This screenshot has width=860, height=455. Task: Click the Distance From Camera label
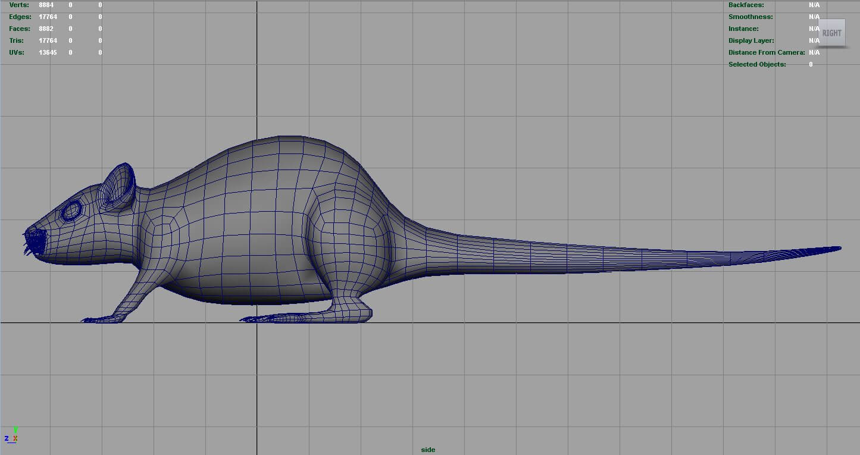coord(767,52)
